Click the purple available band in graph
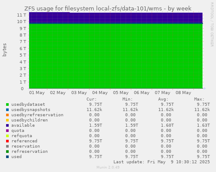 pos(116,17)
